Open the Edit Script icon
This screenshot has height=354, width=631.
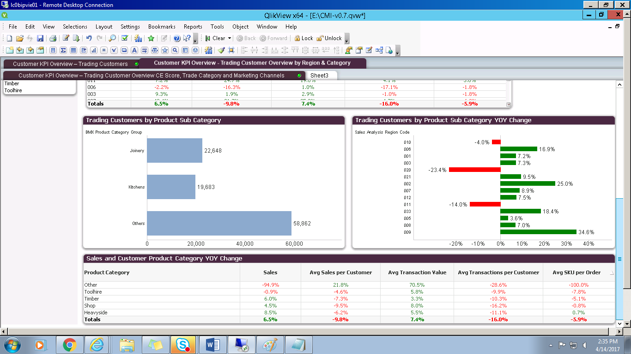pyautogui.click(x=66, y=38)
